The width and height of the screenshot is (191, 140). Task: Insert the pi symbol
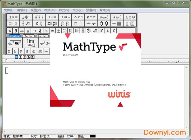(x=10, y=31)
